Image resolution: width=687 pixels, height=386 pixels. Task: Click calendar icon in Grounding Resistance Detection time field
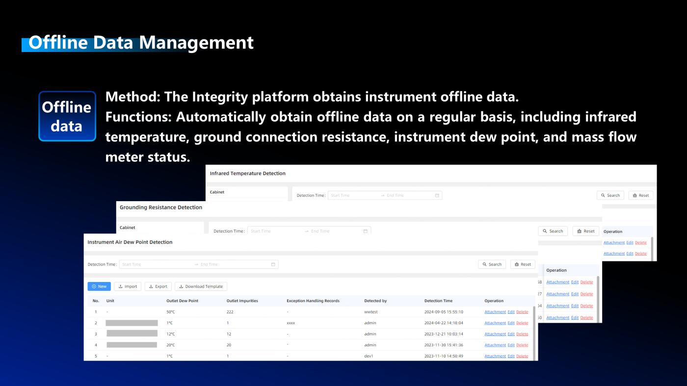tap(365, 231)
